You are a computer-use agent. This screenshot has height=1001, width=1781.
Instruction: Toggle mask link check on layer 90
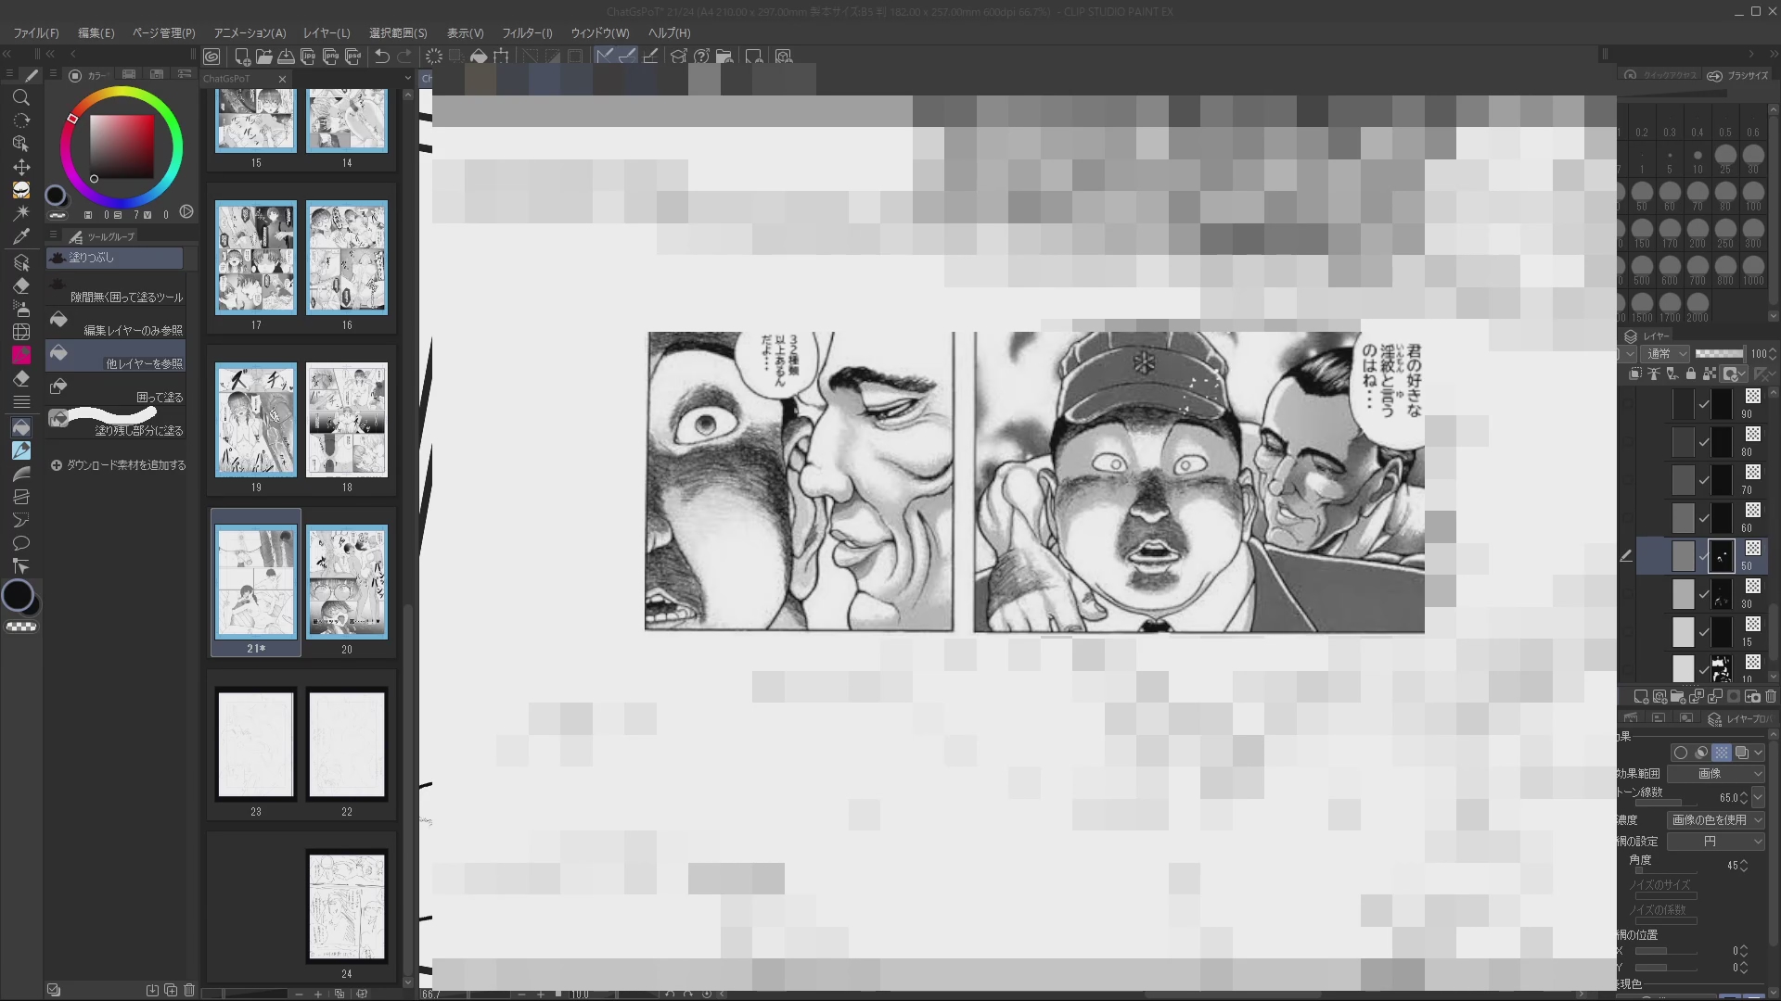coord(1703,404)
